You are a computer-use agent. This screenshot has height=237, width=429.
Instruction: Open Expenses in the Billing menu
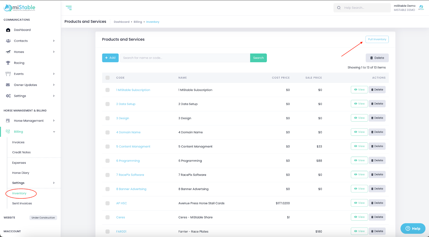click(19, 163)
